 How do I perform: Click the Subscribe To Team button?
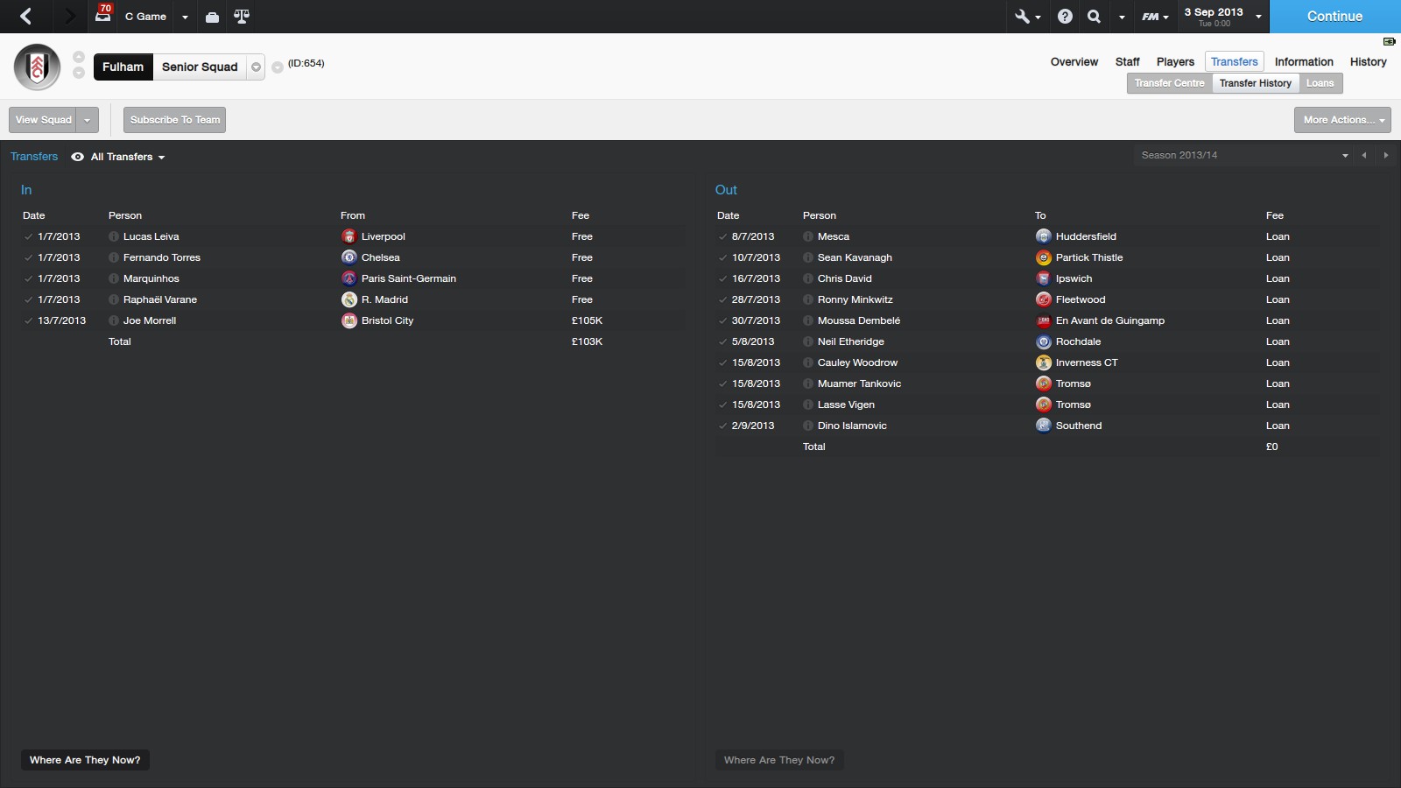pyautogui.click(x=174, y=120)
